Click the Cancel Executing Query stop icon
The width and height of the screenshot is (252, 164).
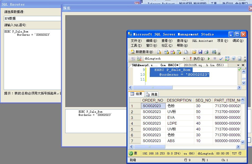pos(215,58)
